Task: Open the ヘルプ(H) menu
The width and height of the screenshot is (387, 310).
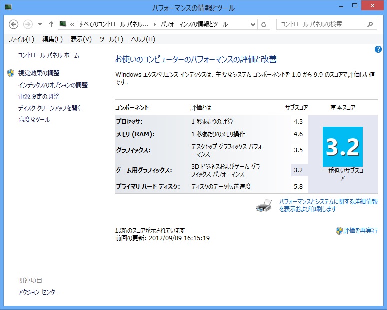Action: (143, 39)
